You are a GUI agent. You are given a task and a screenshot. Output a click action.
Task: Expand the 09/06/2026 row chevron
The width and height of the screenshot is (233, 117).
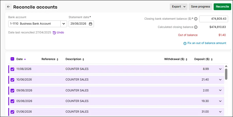click(x=220, y=90)
